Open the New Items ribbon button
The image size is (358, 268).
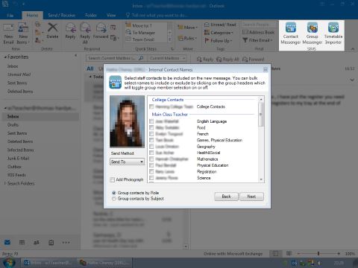point(23,33)
